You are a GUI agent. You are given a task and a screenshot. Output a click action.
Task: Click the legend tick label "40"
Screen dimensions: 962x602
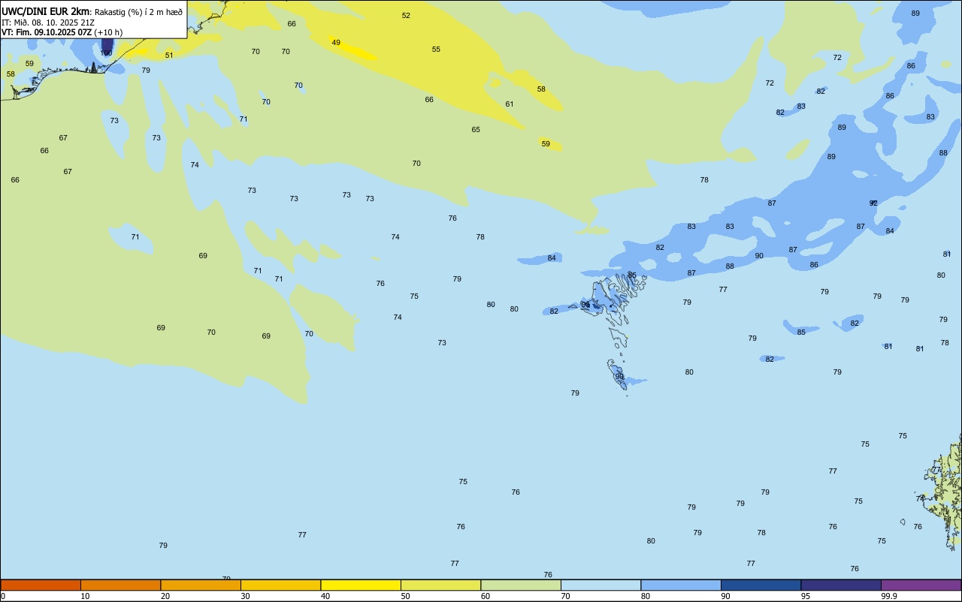325,596
